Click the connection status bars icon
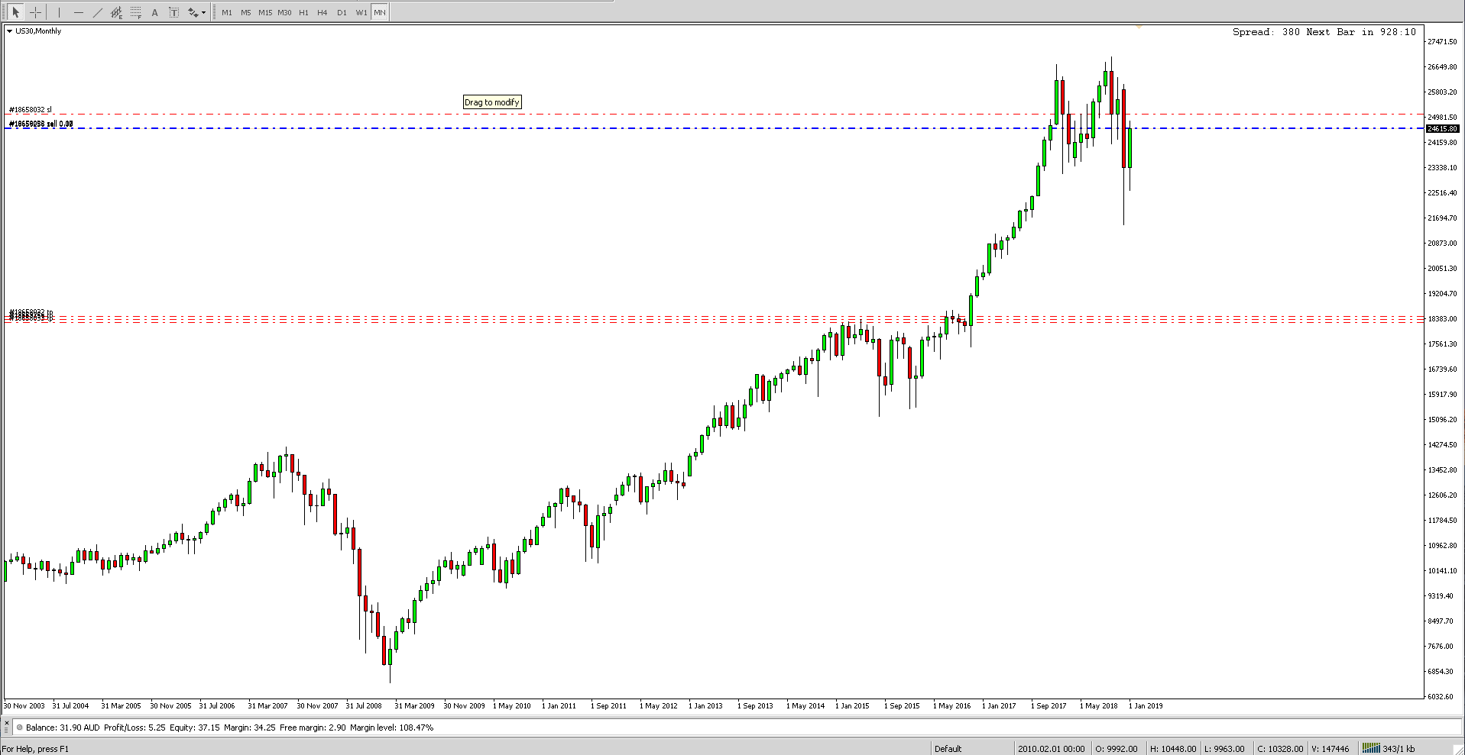The height and width of the screenshot is (755, 1465). point(1371,748)
